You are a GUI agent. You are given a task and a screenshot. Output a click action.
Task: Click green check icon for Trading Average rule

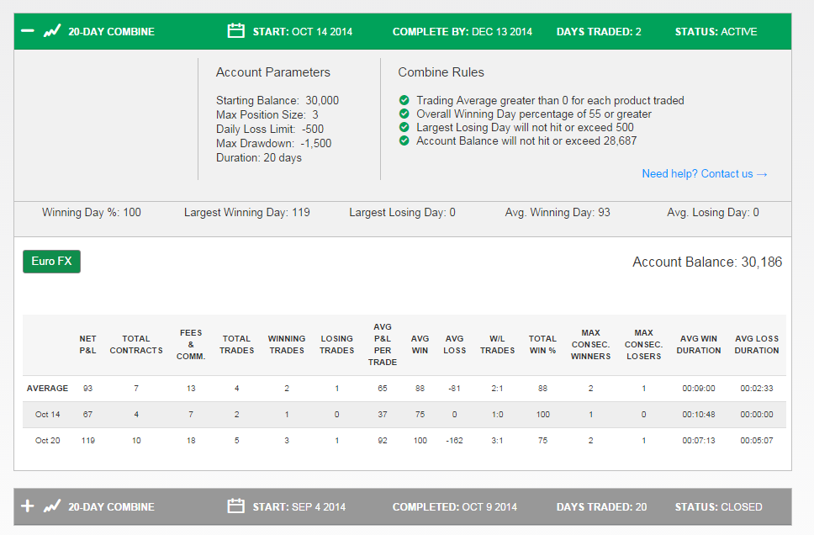pos(404,100)
